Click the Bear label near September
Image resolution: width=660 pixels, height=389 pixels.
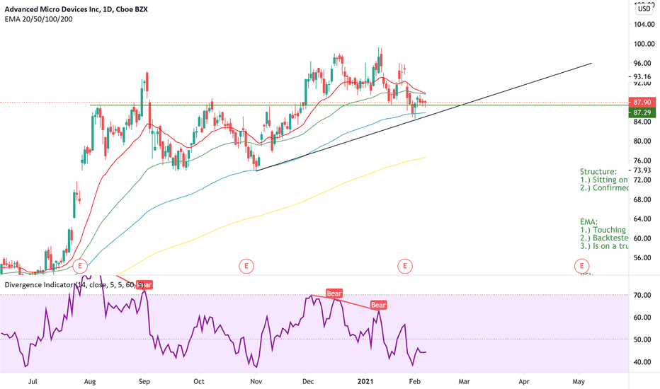tap(144, 285)
